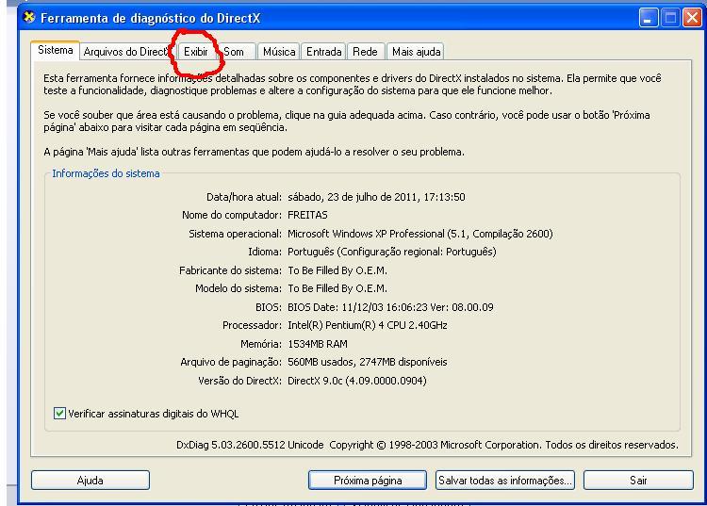Minimize the DirectX diagnostic window
The width and height of the screenshot is (707, 506).
click(x=649, y=18)
